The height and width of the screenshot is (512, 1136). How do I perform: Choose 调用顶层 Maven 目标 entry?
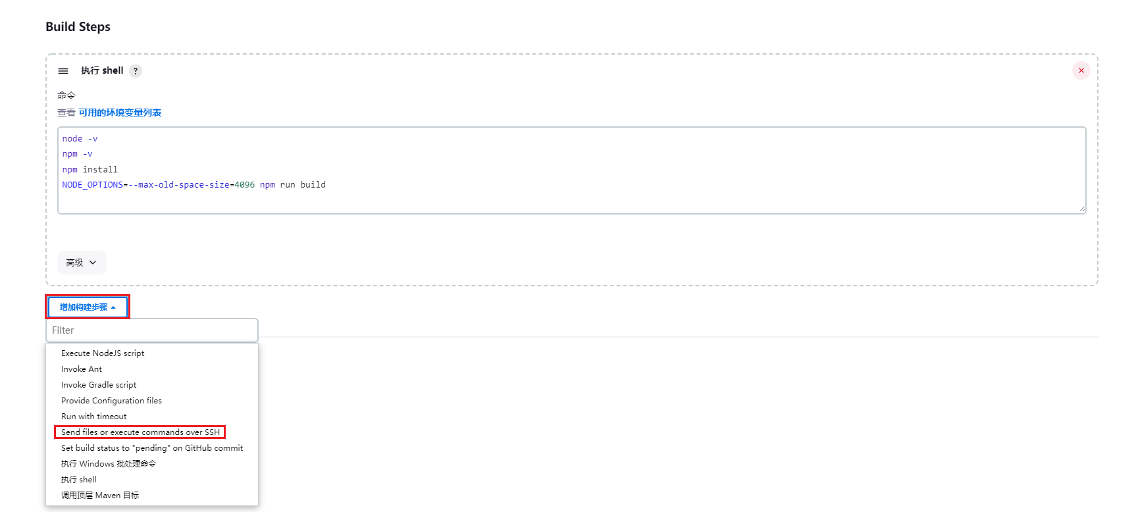pyautogui.click(x=100, y=496)
